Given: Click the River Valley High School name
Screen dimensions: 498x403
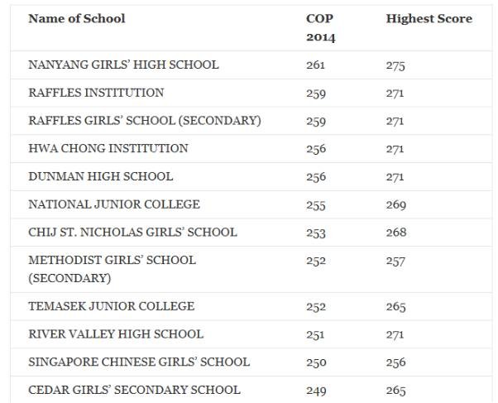Looking at the screenshot, I should [115, 334].
